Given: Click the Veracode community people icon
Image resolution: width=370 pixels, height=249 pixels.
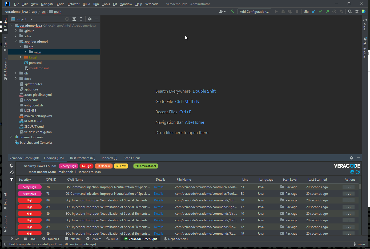Looking at the screenshot, I should pyautogui.click(x=352, y=172).
